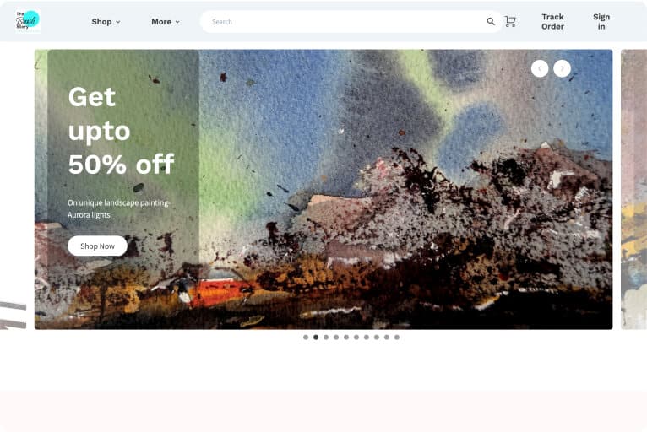Viewport: 647px width, 432px height.
Task: Open the shopping cart icon
Action: (x=510, y=21)
